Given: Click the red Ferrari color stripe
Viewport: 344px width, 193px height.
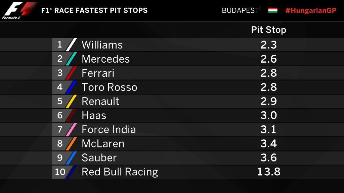Looking at the screenshot, I should [x=71, y=73].
